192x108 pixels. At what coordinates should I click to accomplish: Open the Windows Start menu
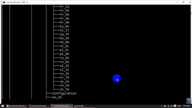tap(2, 106)
